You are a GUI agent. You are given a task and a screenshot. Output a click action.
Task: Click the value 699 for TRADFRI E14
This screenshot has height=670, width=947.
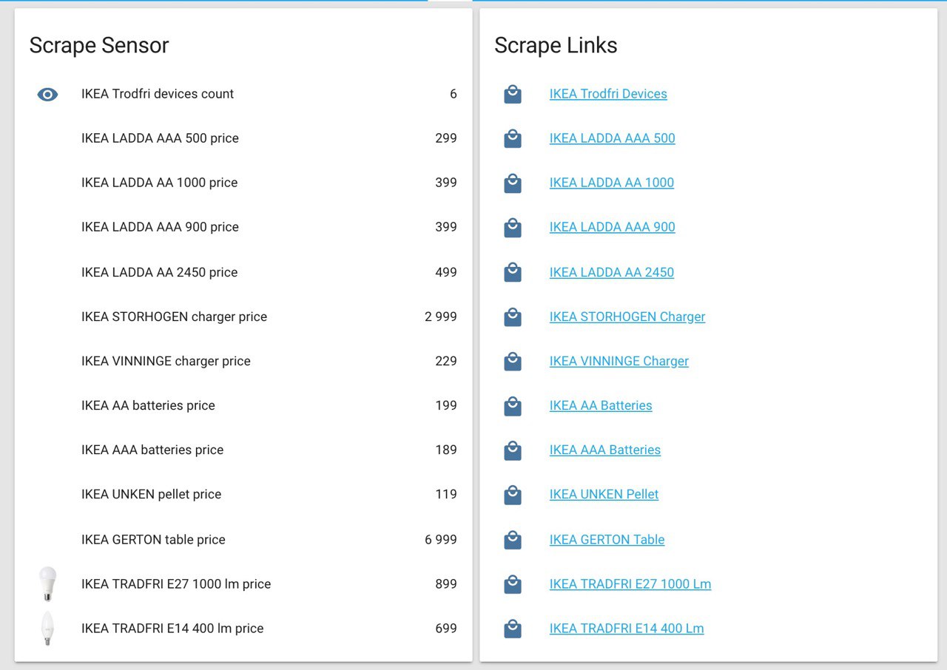click(446, 629)
